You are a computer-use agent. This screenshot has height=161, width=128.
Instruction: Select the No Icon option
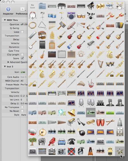pos(33,6)
